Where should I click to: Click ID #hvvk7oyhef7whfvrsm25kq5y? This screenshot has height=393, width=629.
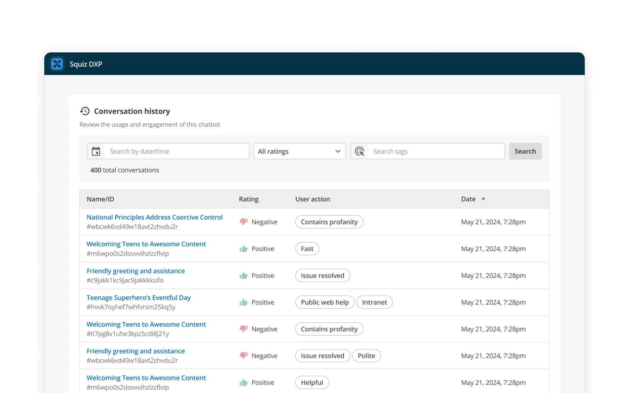[131, 307]
